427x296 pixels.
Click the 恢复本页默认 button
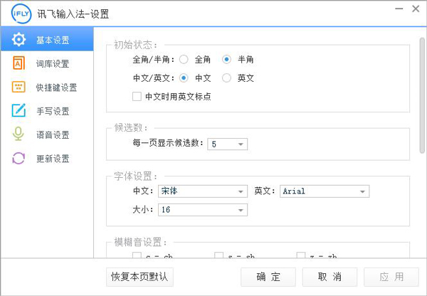(x=139, y=277)
